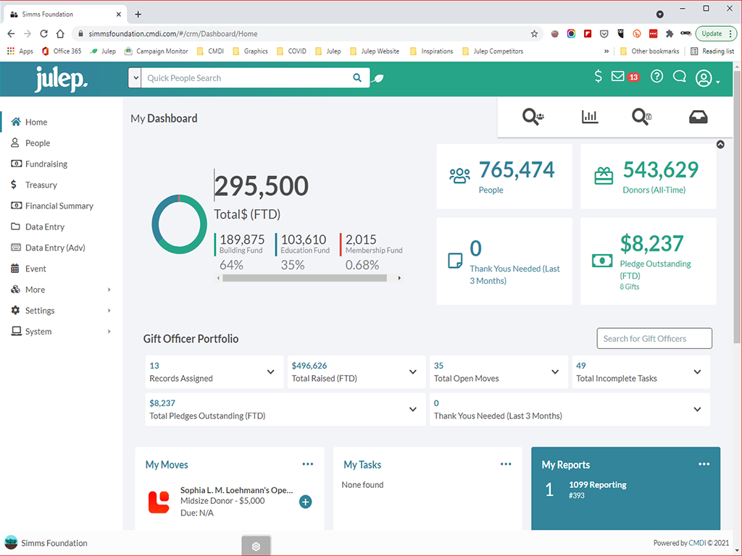Open the browser extensions puzzle icon
The width and height of the screenshot is (742, 556).
coord(669,33)
